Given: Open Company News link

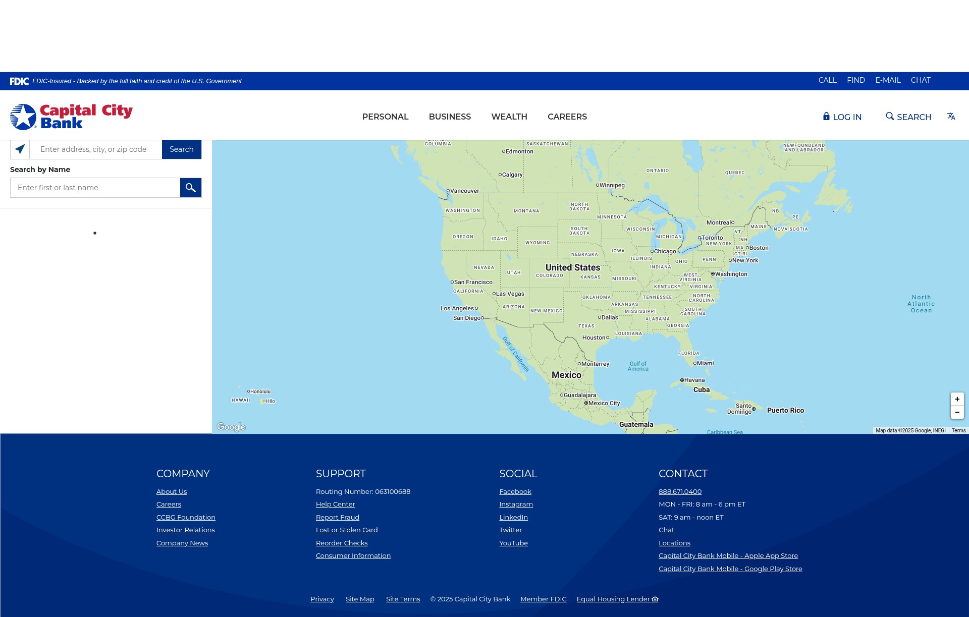Looking at the screenshot, I should tap(182, 543).
